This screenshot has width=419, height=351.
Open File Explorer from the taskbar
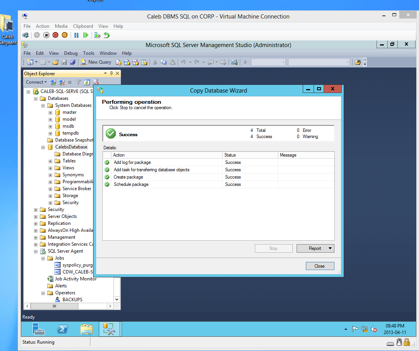pyautogui.click(x=87, y=329)
